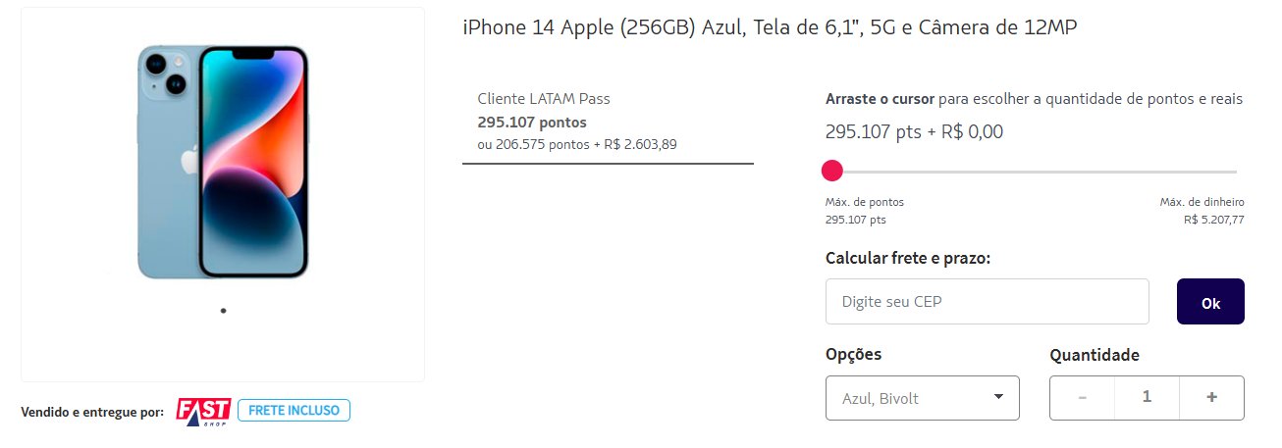Screen dimensions: 1282x448
Task: Click the red points slider handle
Action: (832, 172)
